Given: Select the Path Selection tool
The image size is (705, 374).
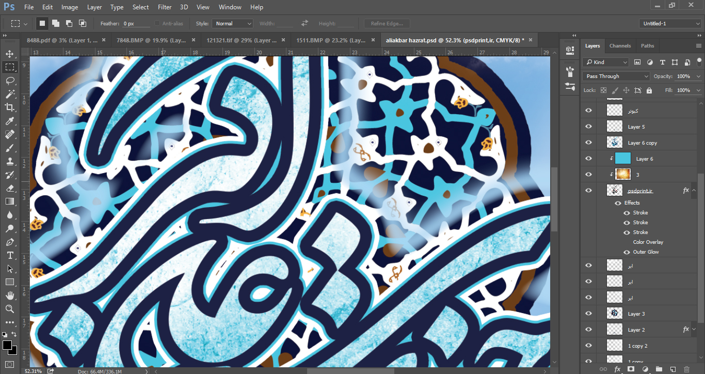Looking at the screenshot, I should [x=10, y=269].
